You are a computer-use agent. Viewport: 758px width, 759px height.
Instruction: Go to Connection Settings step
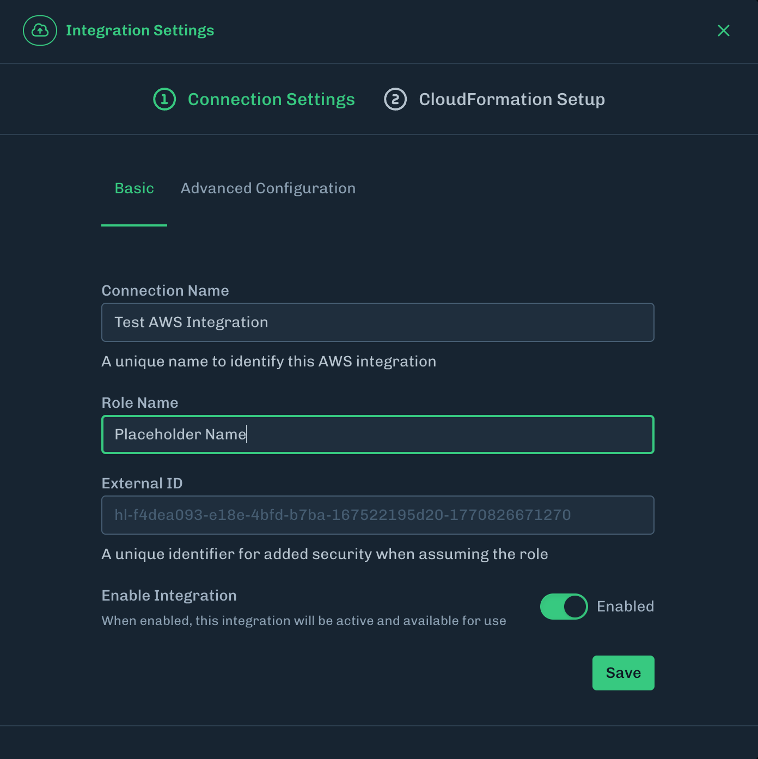[271, 99]
